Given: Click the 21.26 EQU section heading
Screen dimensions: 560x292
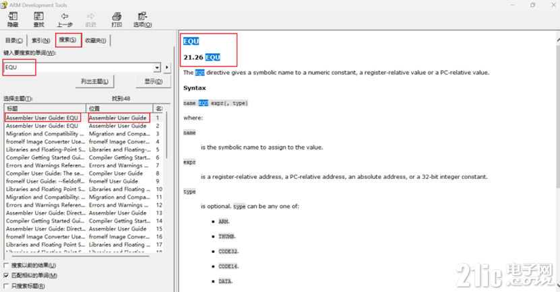Looking at the screenshot, I should [x=201, y=57].
